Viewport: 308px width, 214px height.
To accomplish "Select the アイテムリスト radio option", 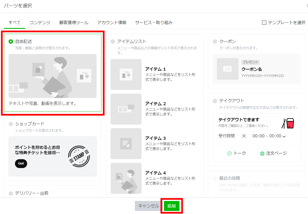I will 113,42.
